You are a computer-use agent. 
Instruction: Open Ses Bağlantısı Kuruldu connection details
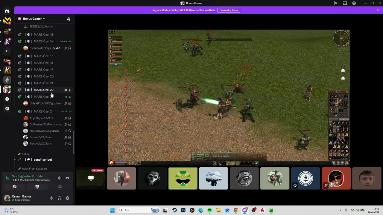point(27,176)
